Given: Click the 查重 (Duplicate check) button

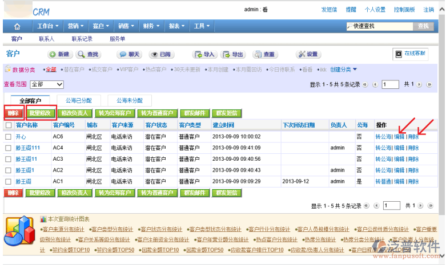Looking at the screenshot, I should coord(265,54).
